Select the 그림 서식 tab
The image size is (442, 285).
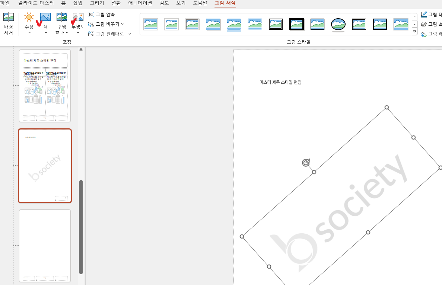tap(225, 3)
